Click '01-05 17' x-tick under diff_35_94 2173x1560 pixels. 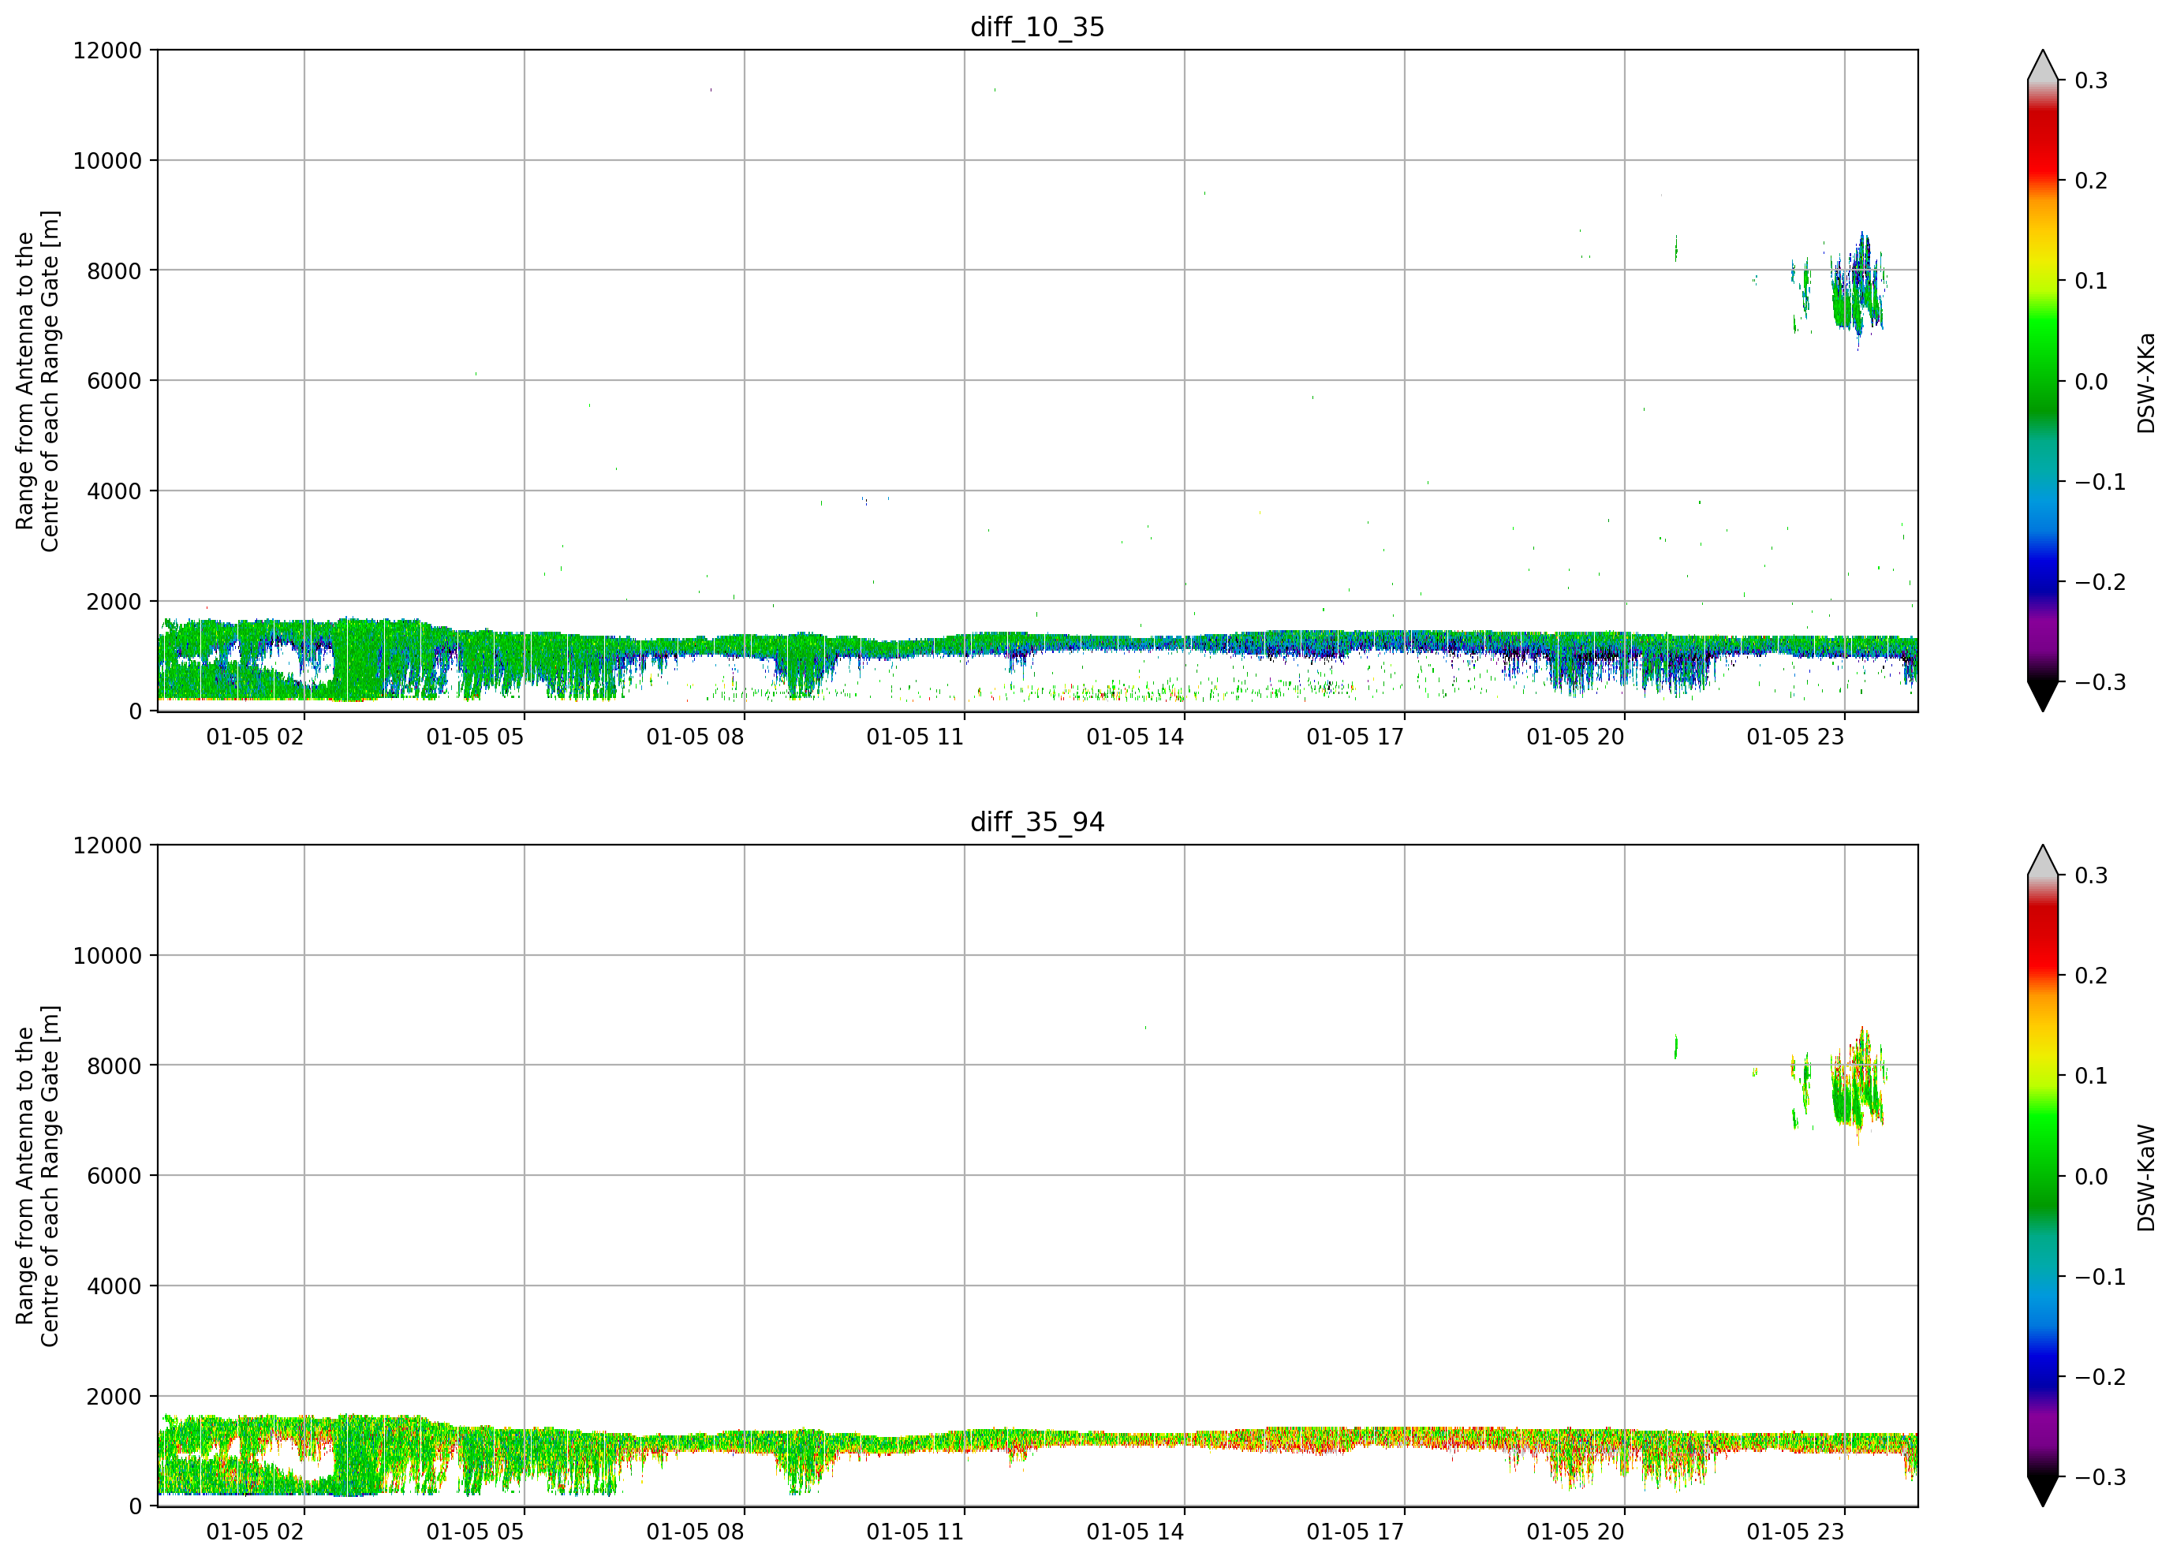point(1355,1532)
